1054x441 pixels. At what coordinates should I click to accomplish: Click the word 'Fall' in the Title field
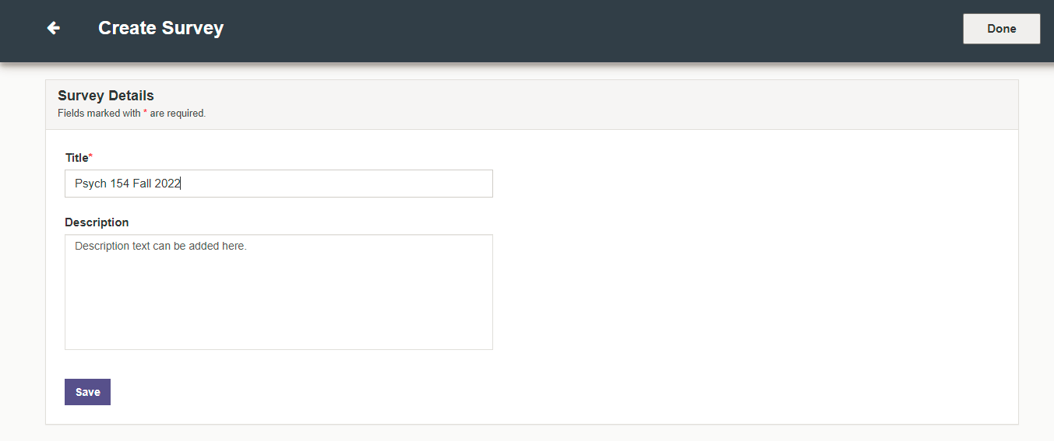pyautogui.click(x=142, y=184)
